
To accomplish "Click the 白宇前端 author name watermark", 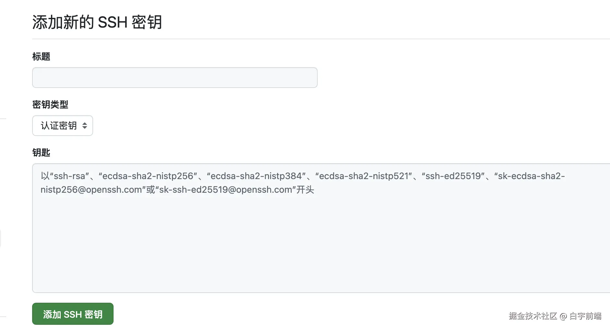I will click(585, 316).
